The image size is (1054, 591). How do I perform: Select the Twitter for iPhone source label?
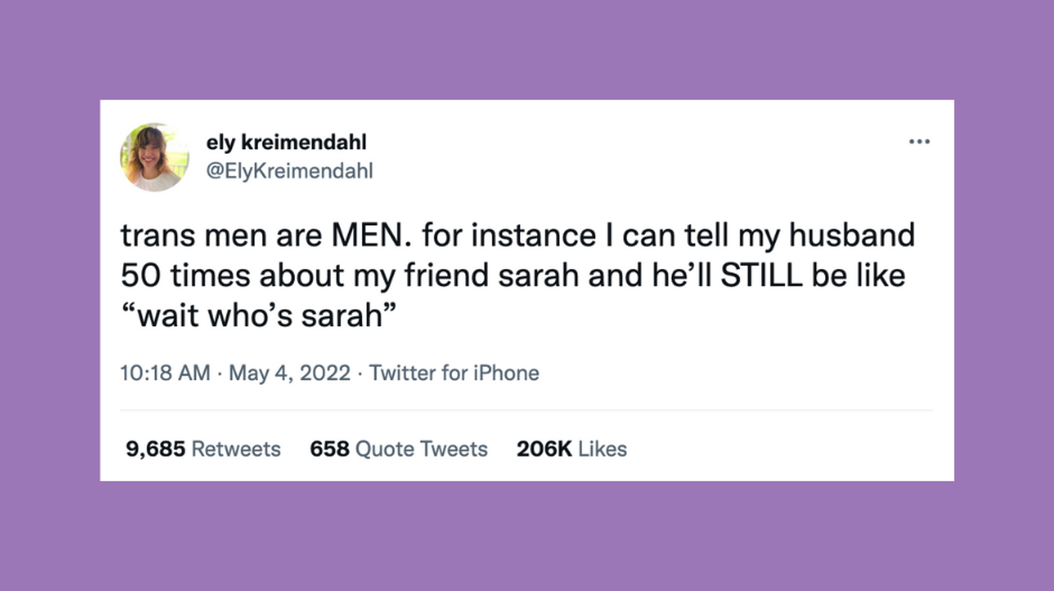click(x=453, y=372)
